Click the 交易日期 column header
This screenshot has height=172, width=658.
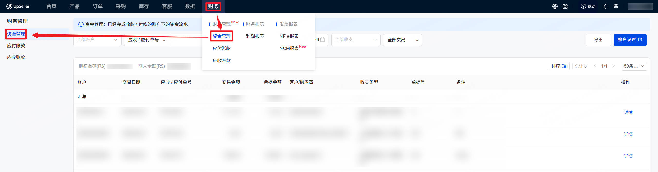pyautogui.click(x=131, y=82)
